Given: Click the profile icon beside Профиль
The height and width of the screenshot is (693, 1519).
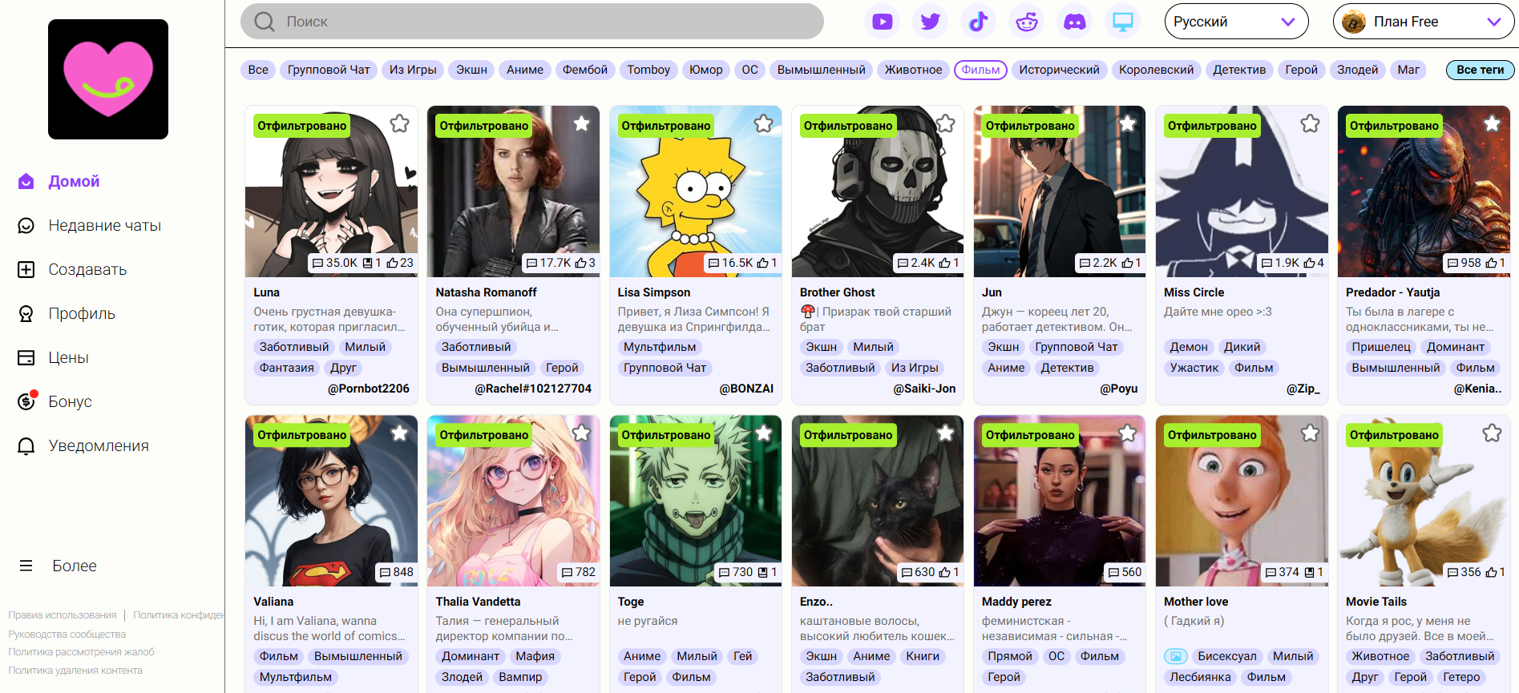Looking at the screenshot, I should pyautogui.click(x=26, y=314).
